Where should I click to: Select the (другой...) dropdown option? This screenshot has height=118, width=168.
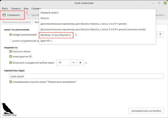(x=46, y=40)
